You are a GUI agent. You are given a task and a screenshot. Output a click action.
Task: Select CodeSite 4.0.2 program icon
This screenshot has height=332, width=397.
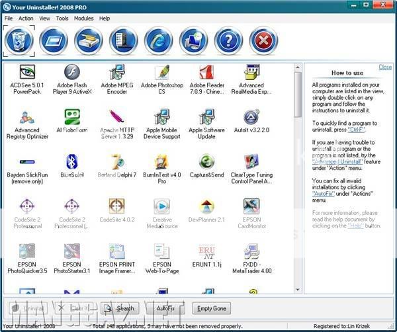pos(116,206)
